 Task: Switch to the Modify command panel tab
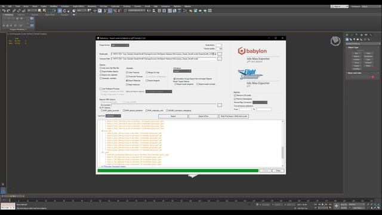click(x=352, y=35)
